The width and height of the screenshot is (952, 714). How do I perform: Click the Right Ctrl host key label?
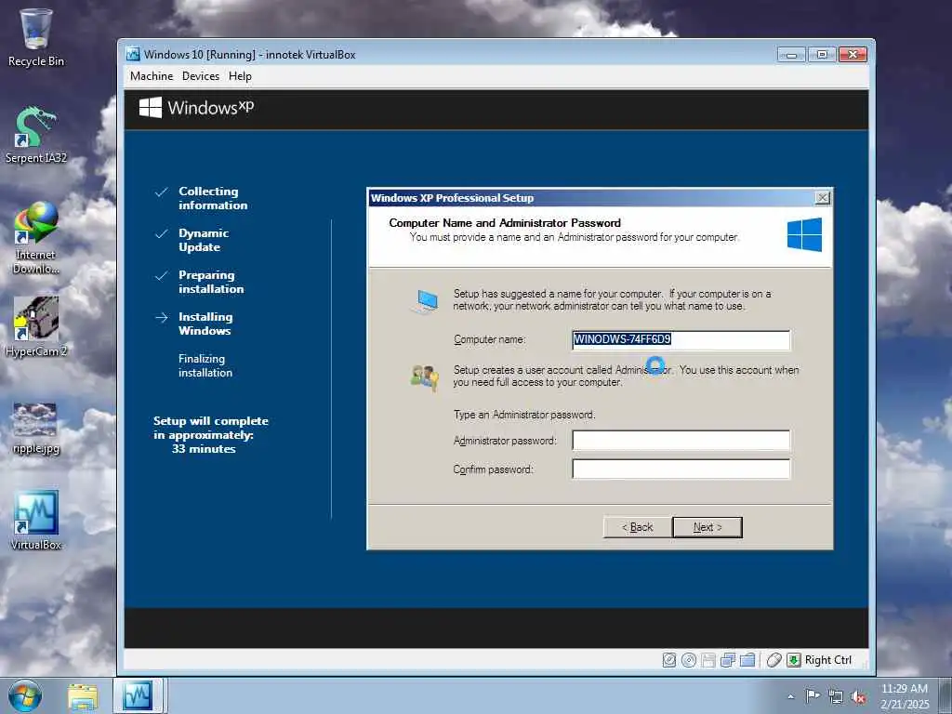coord(828,660)
